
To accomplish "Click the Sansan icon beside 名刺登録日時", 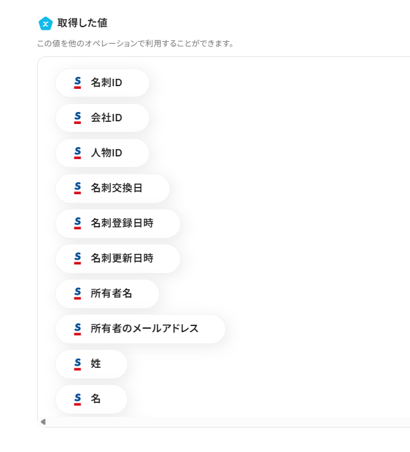I will [77, 223].
